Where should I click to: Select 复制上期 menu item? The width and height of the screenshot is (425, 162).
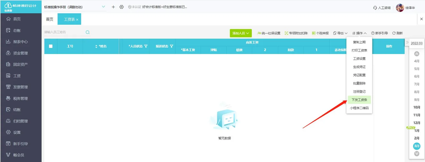(x=359, y=42)
